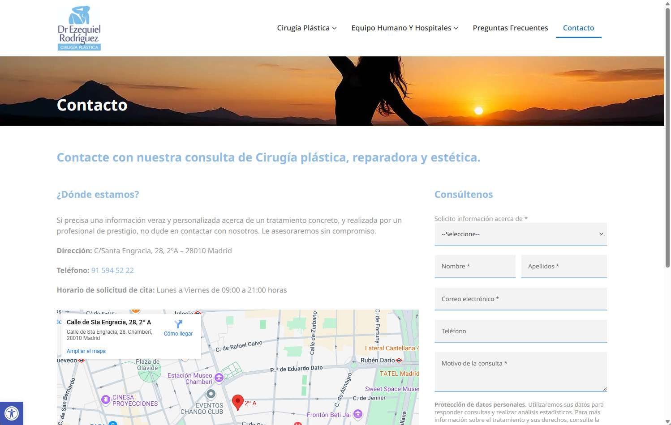Click the Eventos Chango Club map marker
The image size is (671, 425).
[211, 394]
